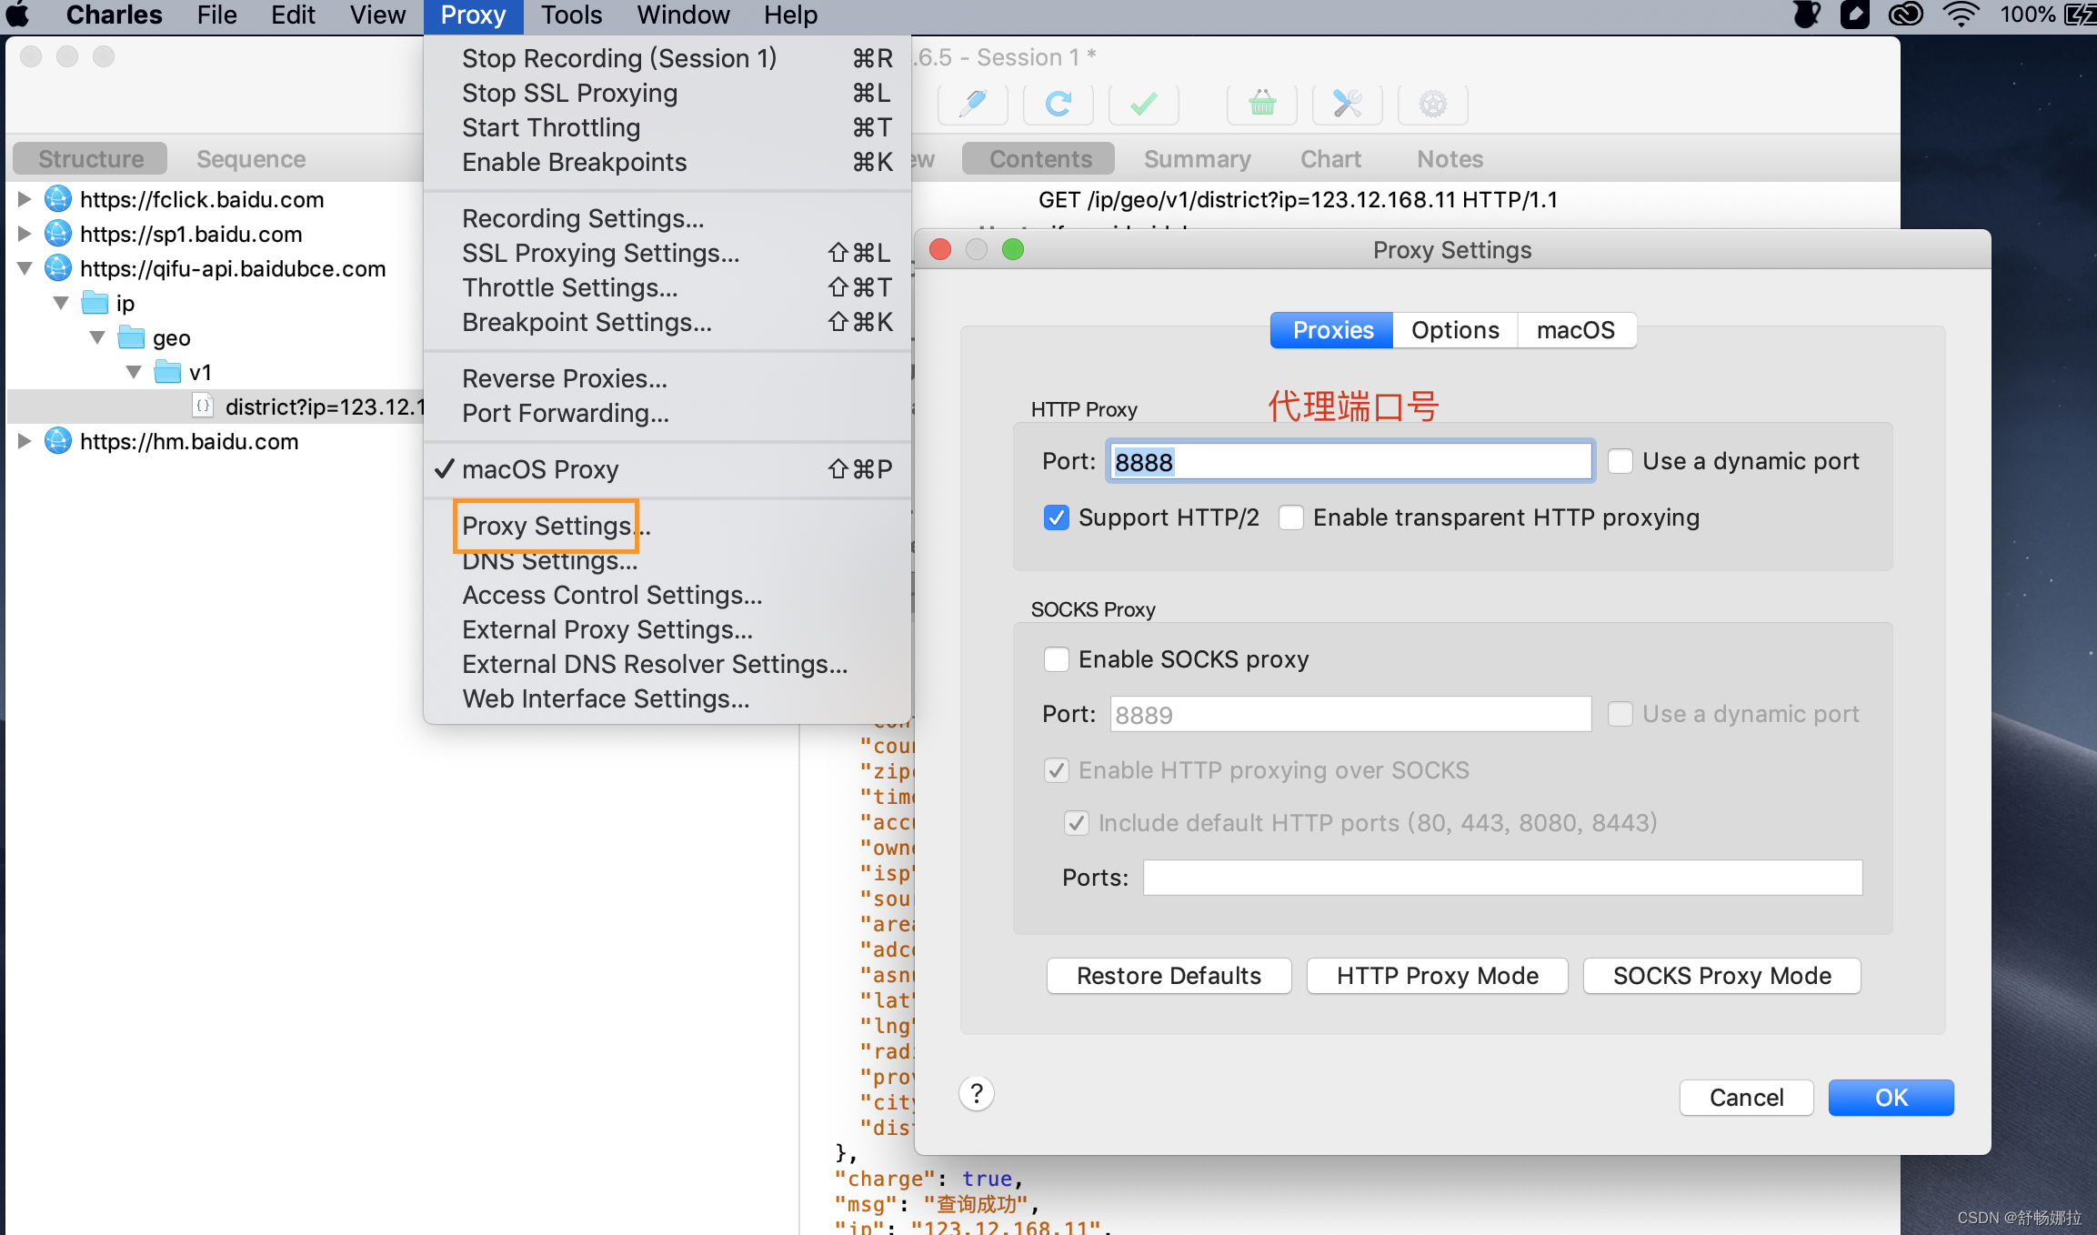Open the Tools menu in menu bar
Screen dimensions: 2097x1235
pos(571,15)
